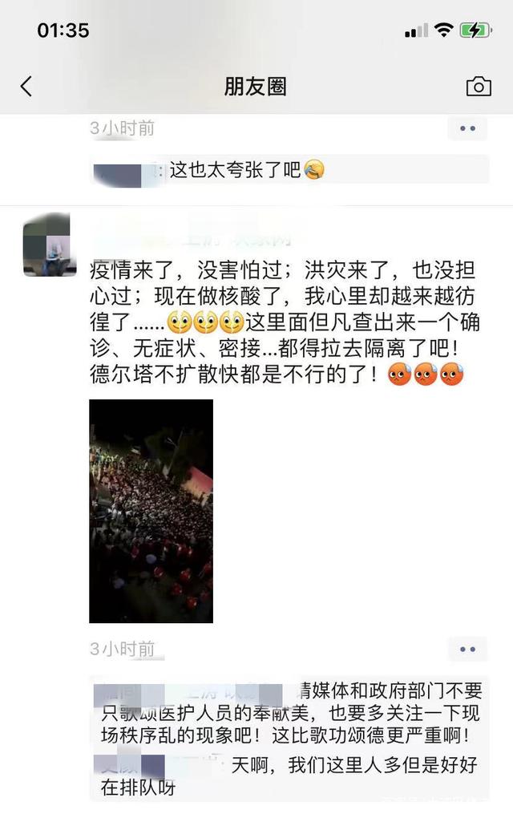Open the poster's blurred profile avatar
Image resolution: width=513 pixels, height=818 pixels.
click(47, 245)
